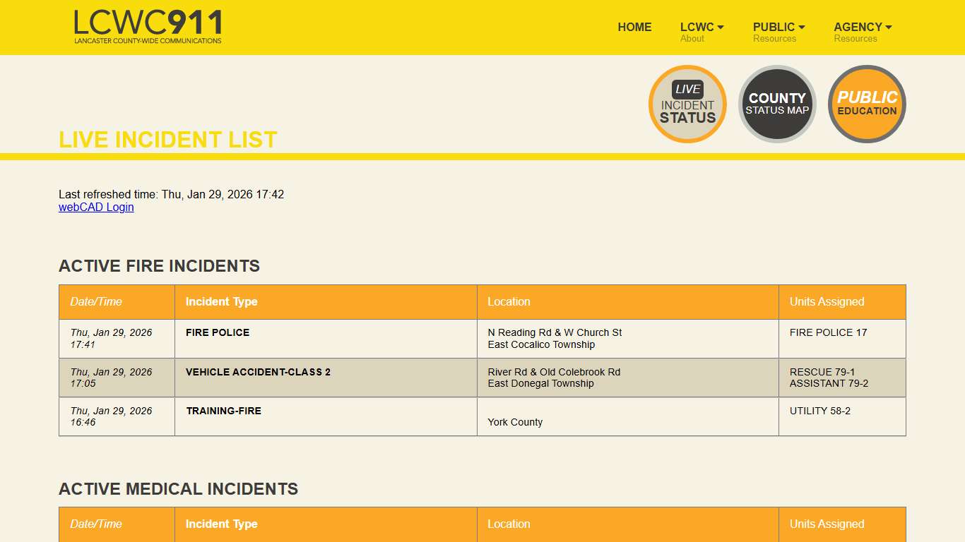Viewport: 965px width, 542px height.
Task: Open the PUBLIC Resources dropdown
Action: [x=778, y=27]
